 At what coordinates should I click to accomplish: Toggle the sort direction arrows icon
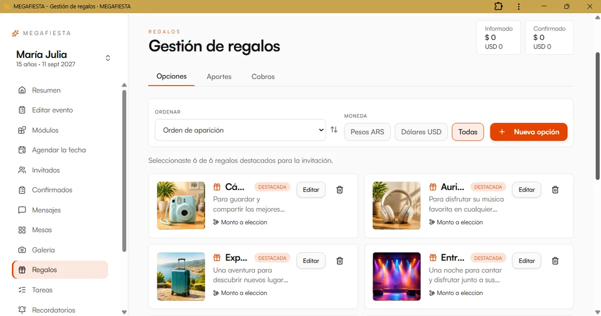(x=334, y=130)
